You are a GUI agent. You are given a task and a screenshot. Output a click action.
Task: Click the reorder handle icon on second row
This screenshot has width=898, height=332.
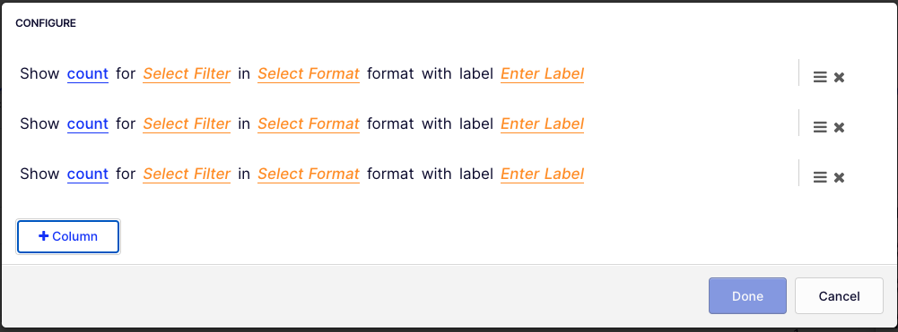(820, 127)
